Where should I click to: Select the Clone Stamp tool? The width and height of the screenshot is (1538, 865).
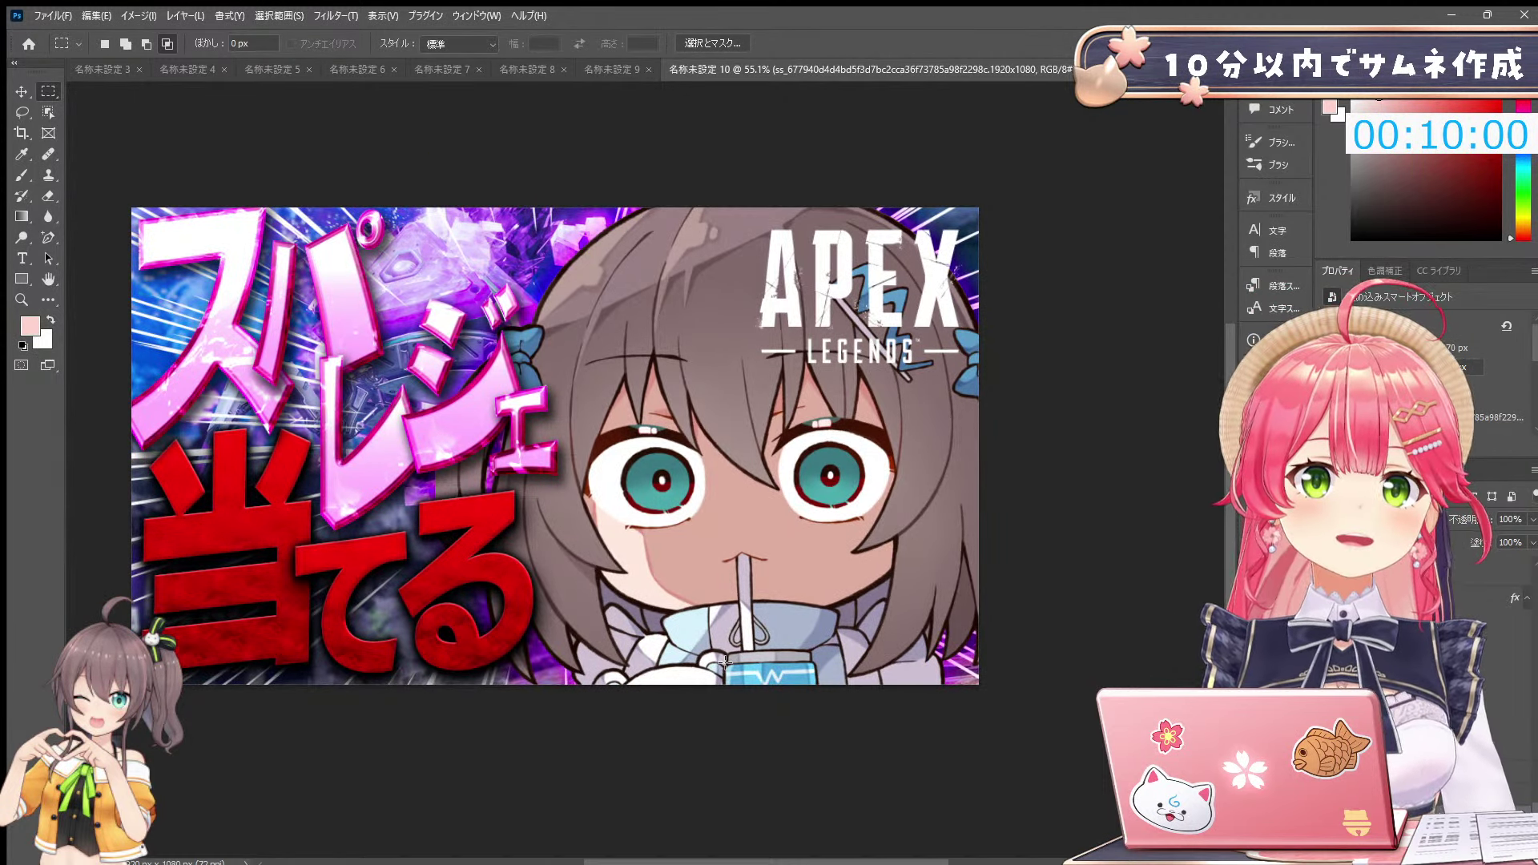[49, 175]
